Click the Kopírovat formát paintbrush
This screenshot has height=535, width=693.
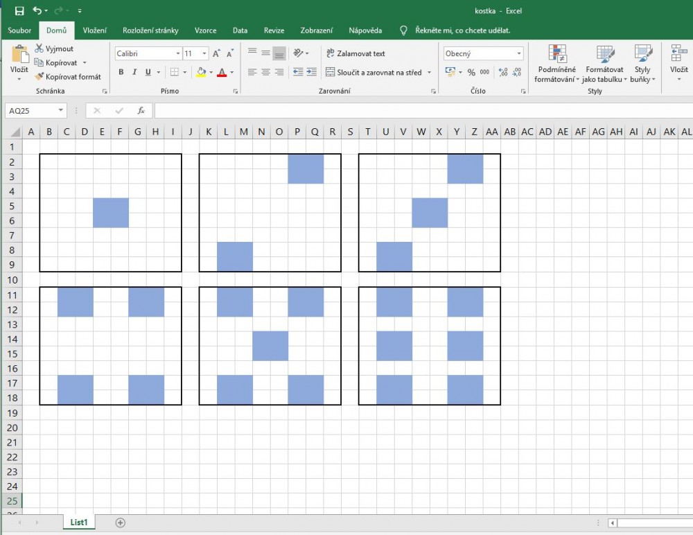[40, 77]
